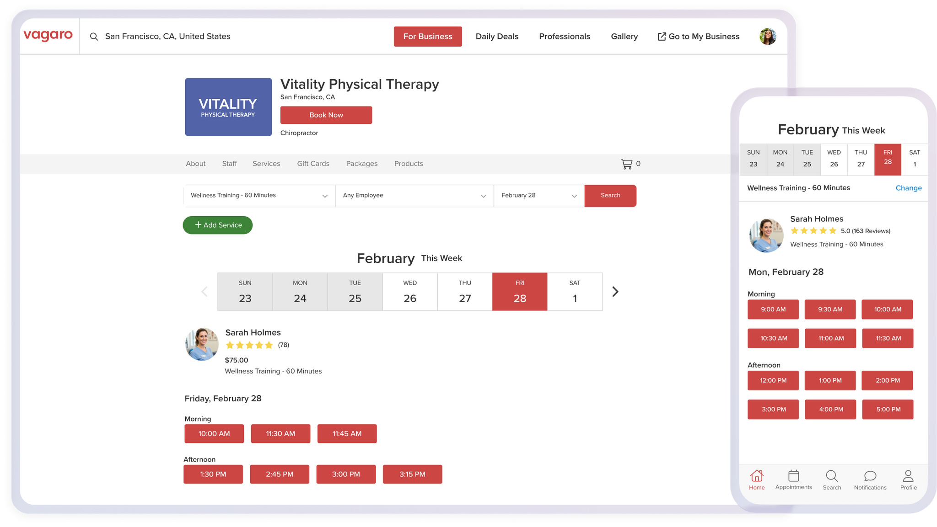937x527 pixels.
Task: Tap the Notifications icon in mobile app
Action: coord(870,480)
